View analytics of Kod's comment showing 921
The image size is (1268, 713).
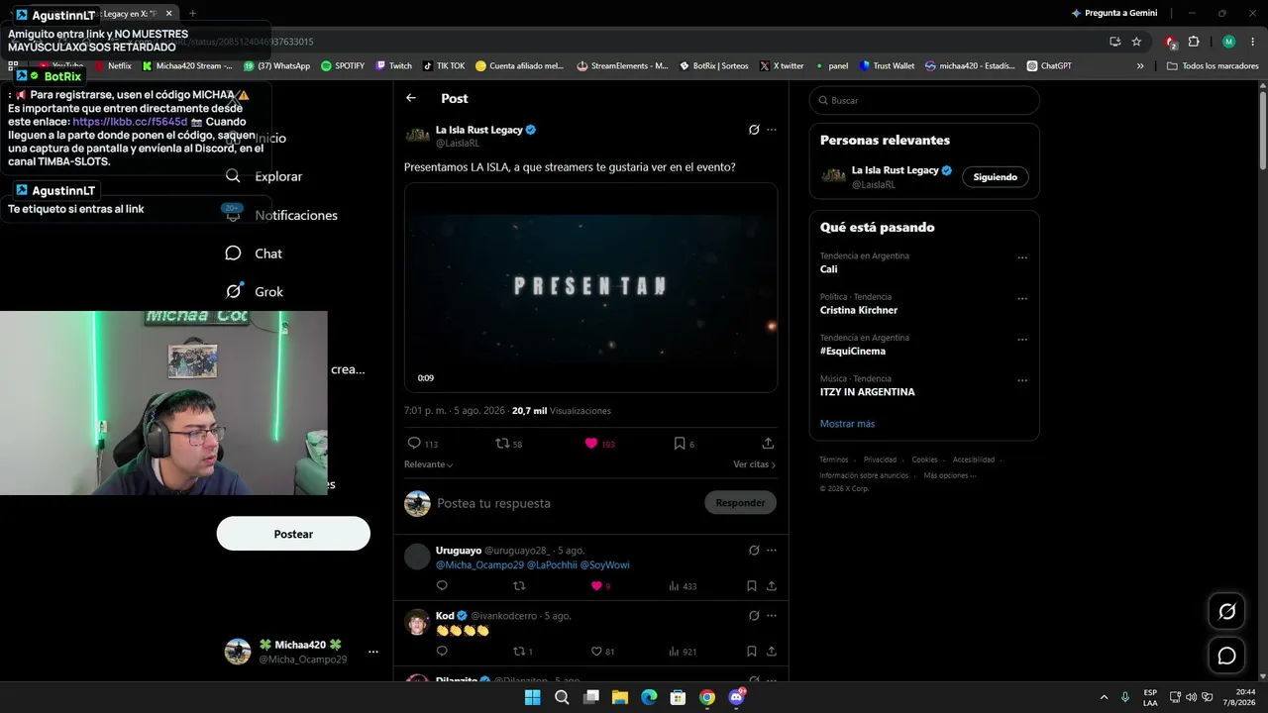click(683, 652)
